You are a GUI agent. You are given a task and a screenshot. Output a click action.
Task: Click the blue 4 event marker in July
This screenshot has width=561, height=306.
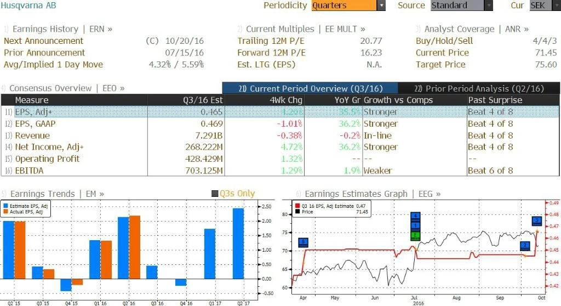pos(415,216)
